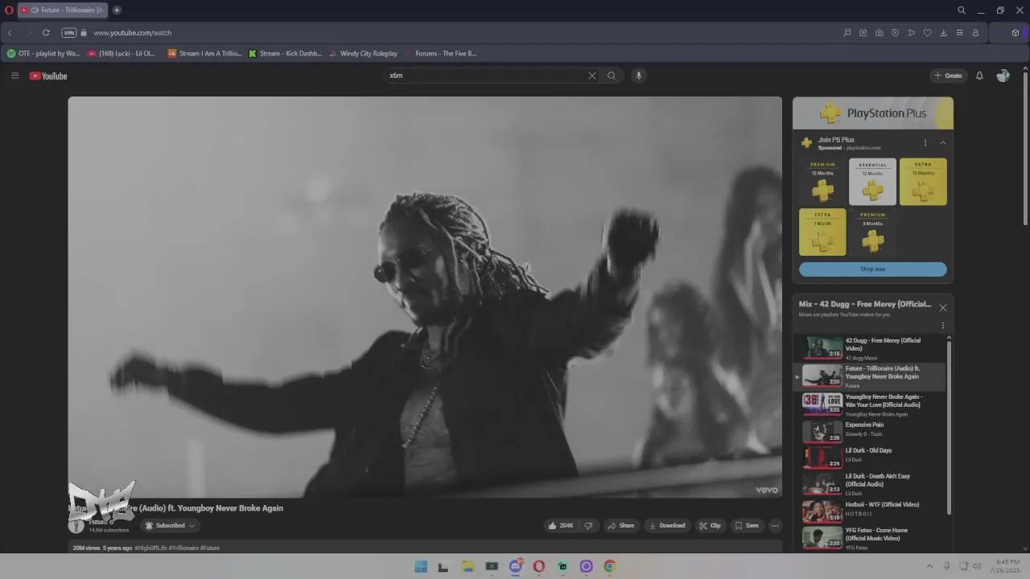Image resolution: width=1030 pixels, height=579 pixels.
Task: Open 'Stream - Kick Dashb...' bookmark
Action: tap(285, 54)
